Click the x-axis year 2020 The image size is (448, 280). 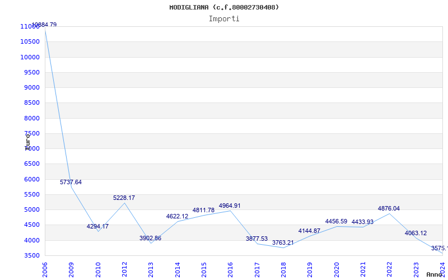click(337, 270)
